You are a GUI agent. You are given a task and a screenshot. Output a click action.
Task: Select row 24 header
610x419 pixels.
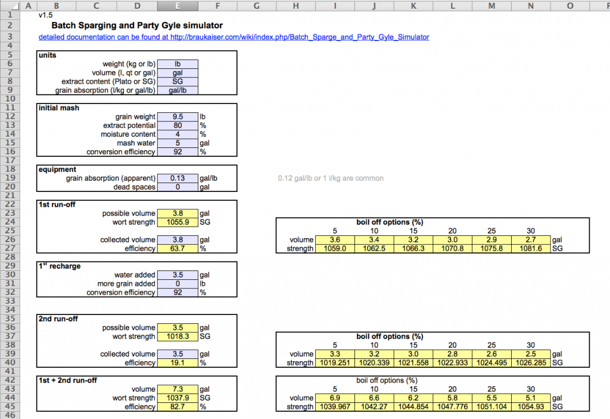pyautogui.click(x=10, y=222)
